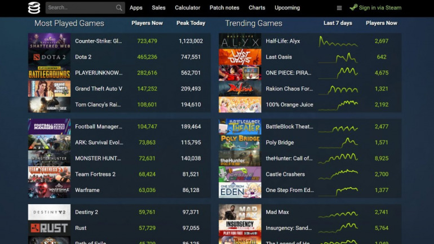Click the Peak Today value 1,123,002

(x=191, y=41)
